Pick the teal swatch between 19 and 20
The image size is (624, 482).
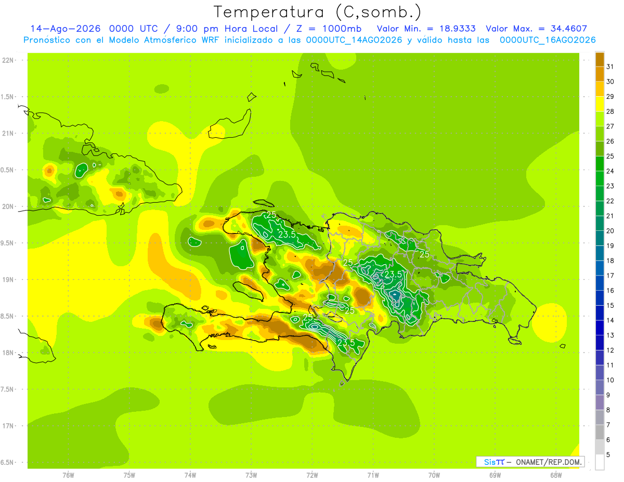click(600, 238)
